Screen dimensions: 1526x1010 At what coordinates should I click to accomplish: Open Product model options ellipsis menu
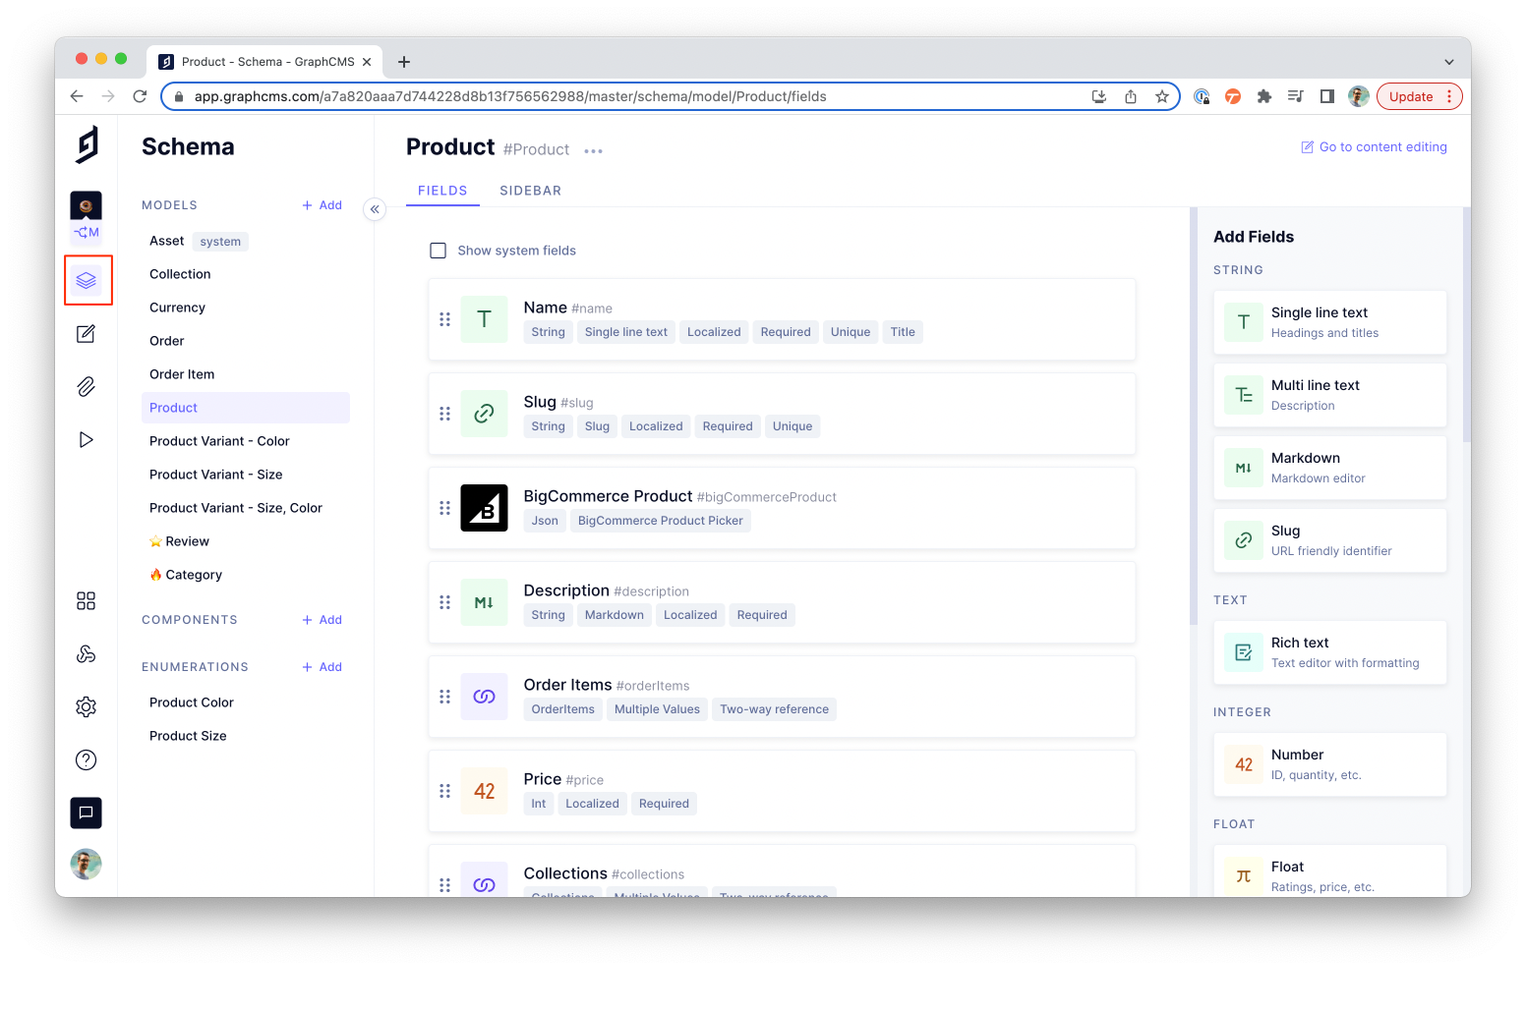(x=593, y=151)
